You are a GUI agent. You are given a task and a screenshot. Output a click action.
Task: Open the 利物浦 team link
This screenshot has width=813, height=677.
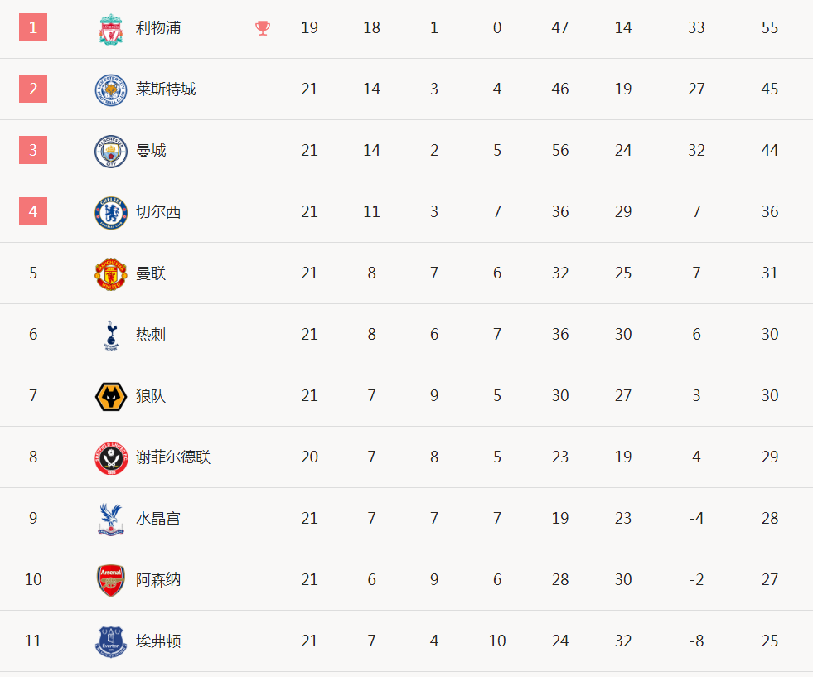point(158,28)
